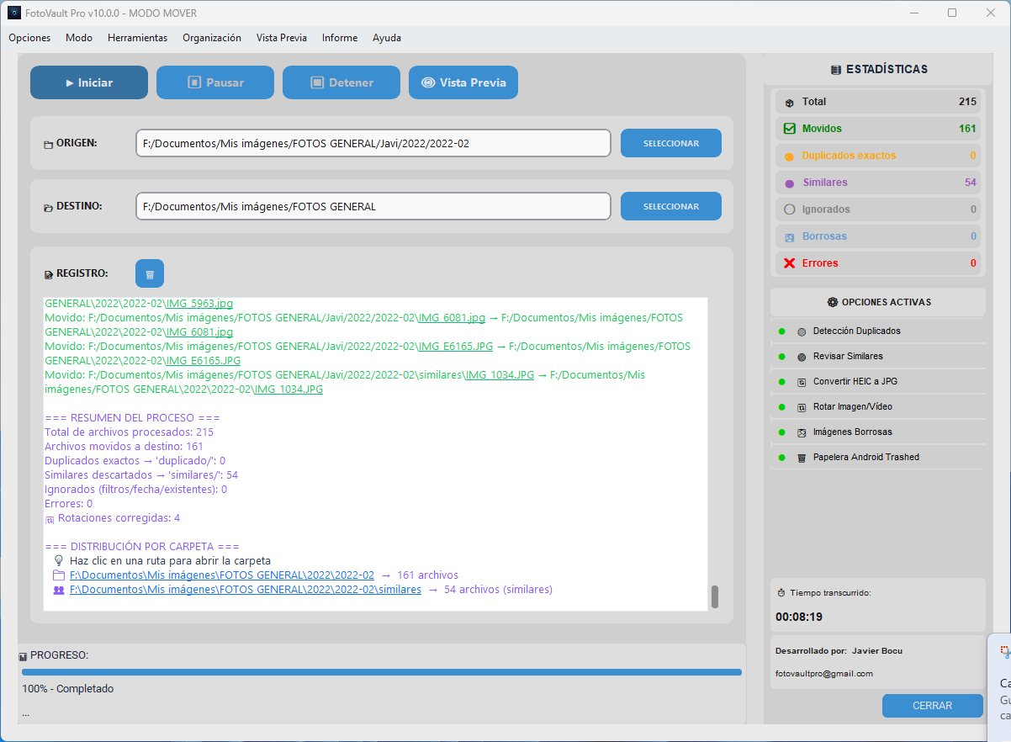Screen dimensions: 1011x742
Task: Click the green status dot for Convertir HEIC a JPG
Action: [781, 382]
